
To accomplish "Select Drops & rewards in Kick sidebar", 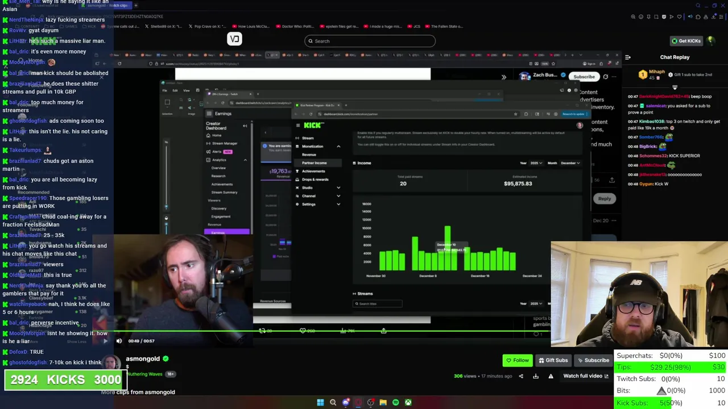I will (x=315, y=180).
